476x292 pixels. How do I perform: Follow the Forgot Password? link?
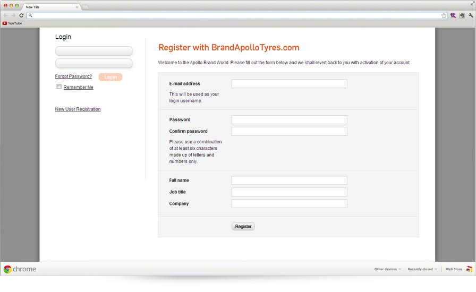73,76
